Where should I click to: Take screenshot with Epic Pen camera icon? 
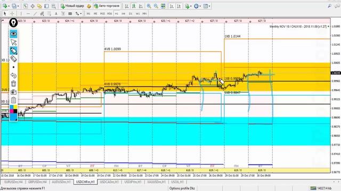click(13, 92)
